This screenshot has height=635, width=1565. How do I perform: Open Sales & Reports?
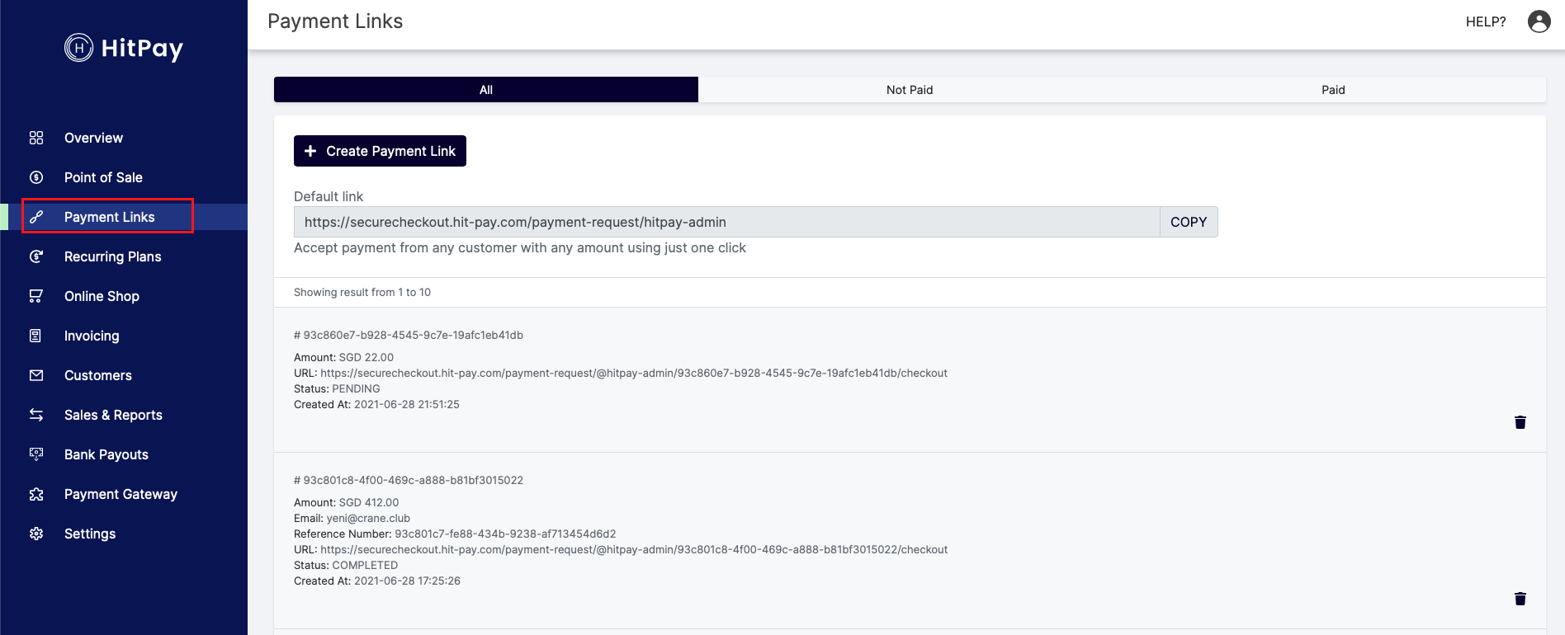click(x=113, y=415)
